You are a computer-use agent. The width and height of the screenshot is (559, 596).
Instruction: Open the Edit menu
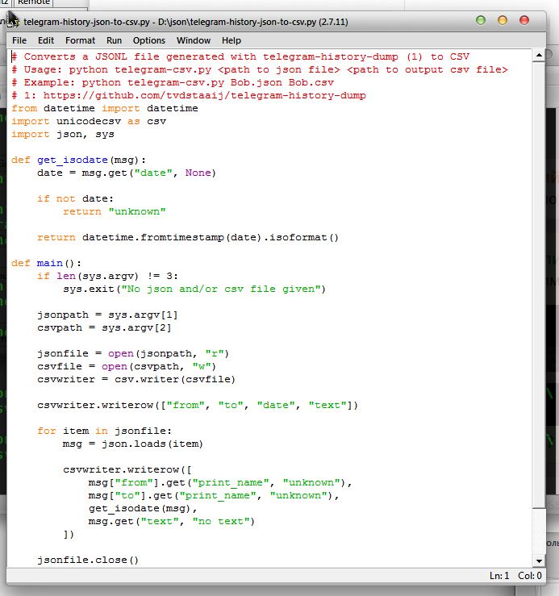click(x=46, y=40)
